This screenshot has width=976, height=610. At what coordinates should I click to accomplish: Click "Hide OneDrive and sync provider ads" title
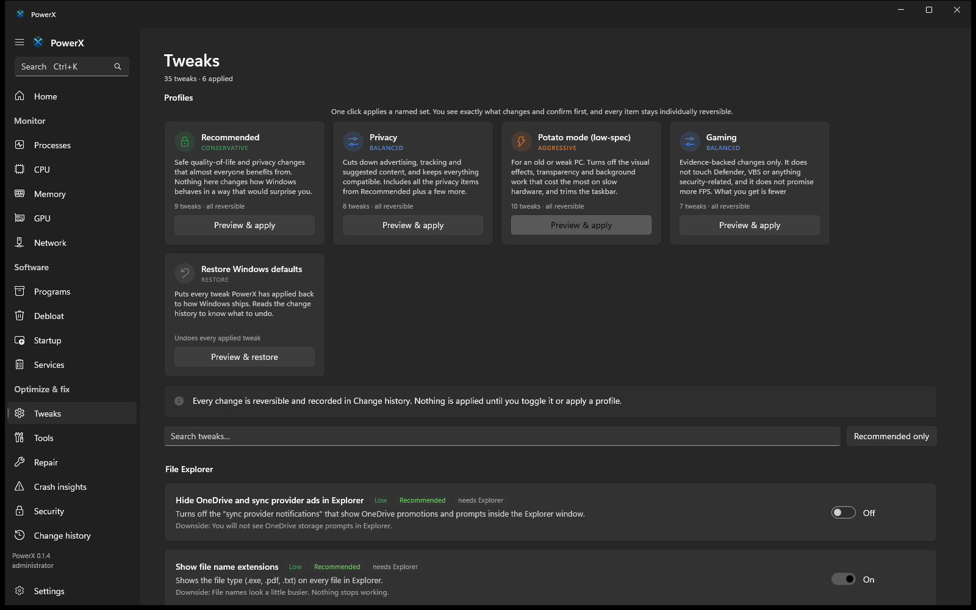tap(270, 500)
